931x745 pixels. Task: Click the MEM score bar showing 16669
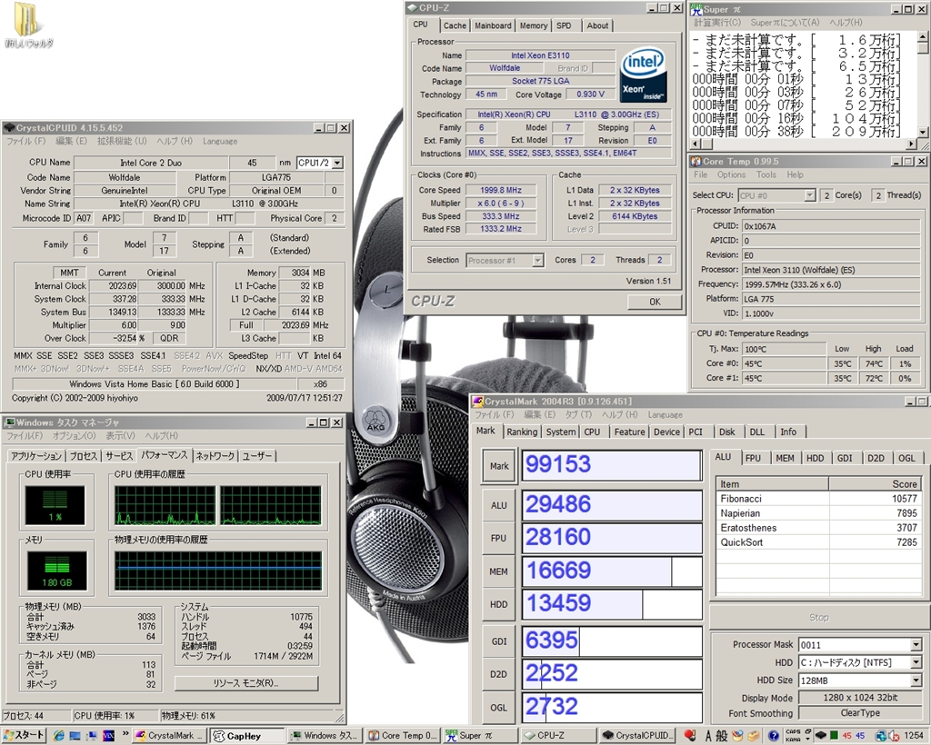pos(612,571)
